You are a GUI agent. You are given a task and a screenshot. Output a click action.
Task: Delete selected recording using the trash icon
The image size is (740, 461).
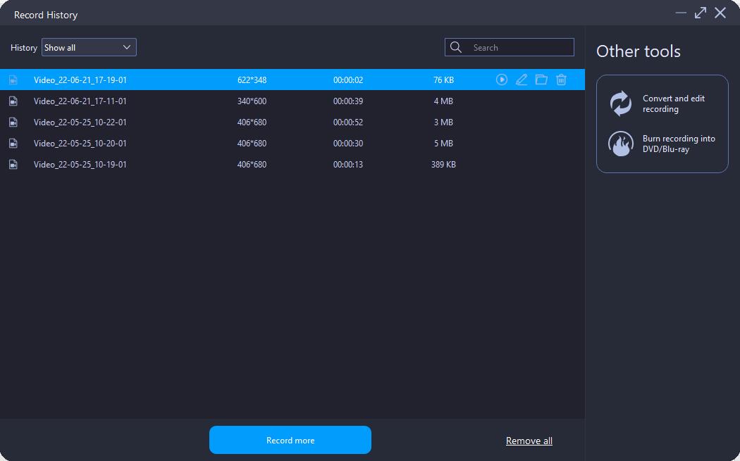[561, 80]
